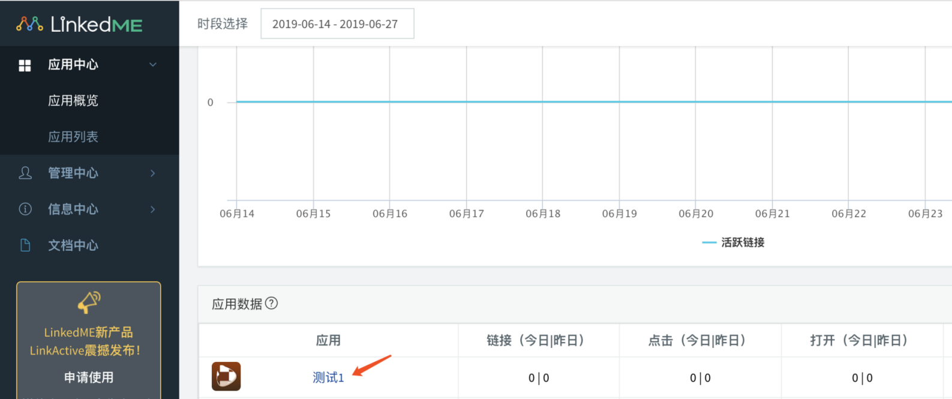Expand the 信息中心 submenu arrow
Viewport: 952px width, 399px height.
pyautogui.click(x=153, y=209)
